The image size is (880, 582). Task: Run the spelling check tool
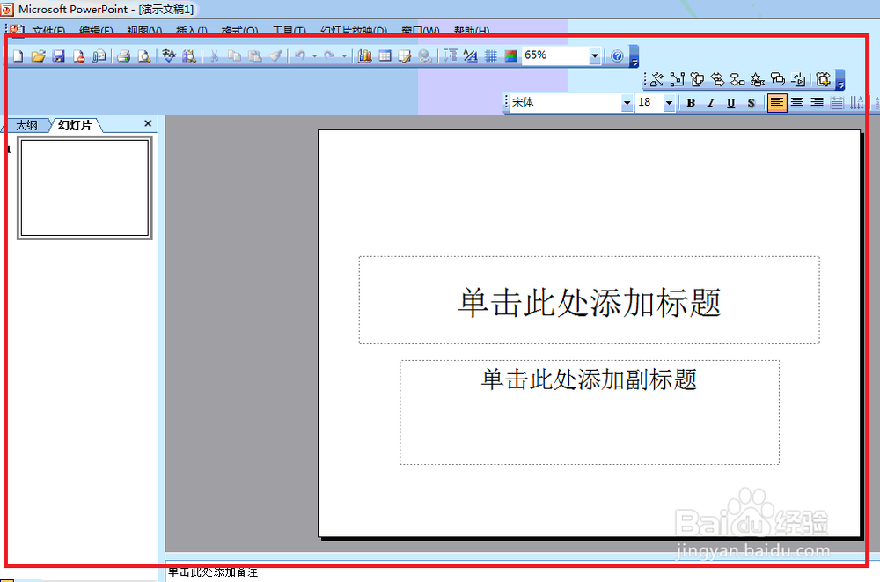pos(167,55)
